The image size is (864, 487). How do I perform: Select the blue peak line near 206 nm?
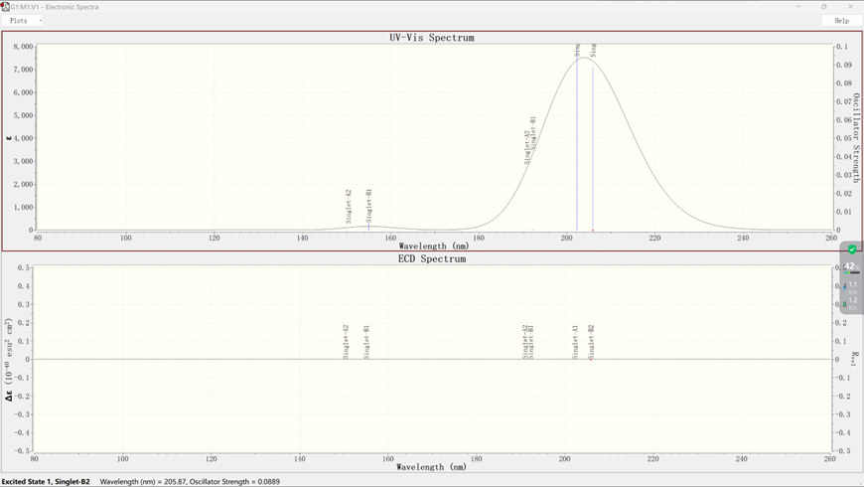tap(593, 148)
